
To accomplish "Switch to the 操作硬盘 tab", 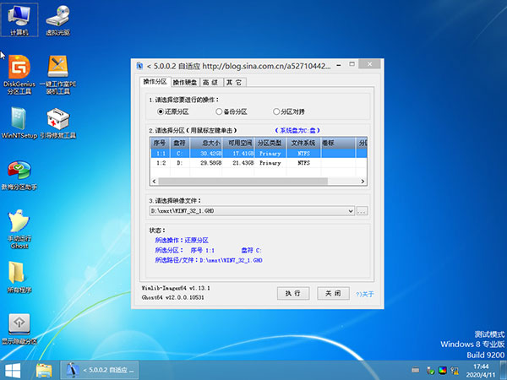I will [185, 83].
